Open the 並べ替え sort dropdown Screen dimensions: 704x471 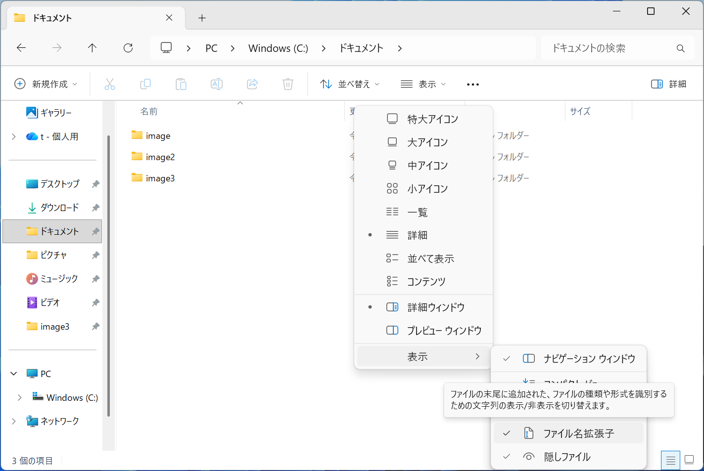[350, 84]
